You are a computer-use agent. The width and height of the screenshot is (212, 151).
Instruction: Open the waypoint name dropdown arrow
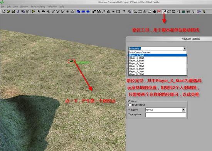coord(185,48)
